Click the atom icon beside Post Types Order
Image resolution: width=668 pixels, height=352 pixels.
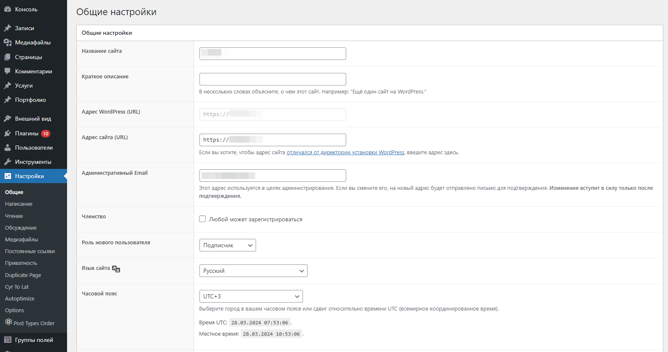pos(8,322)
